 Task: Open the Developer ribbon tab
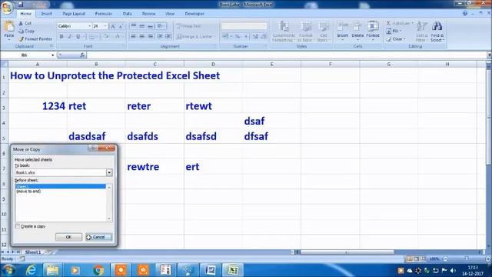click(194, 14)
